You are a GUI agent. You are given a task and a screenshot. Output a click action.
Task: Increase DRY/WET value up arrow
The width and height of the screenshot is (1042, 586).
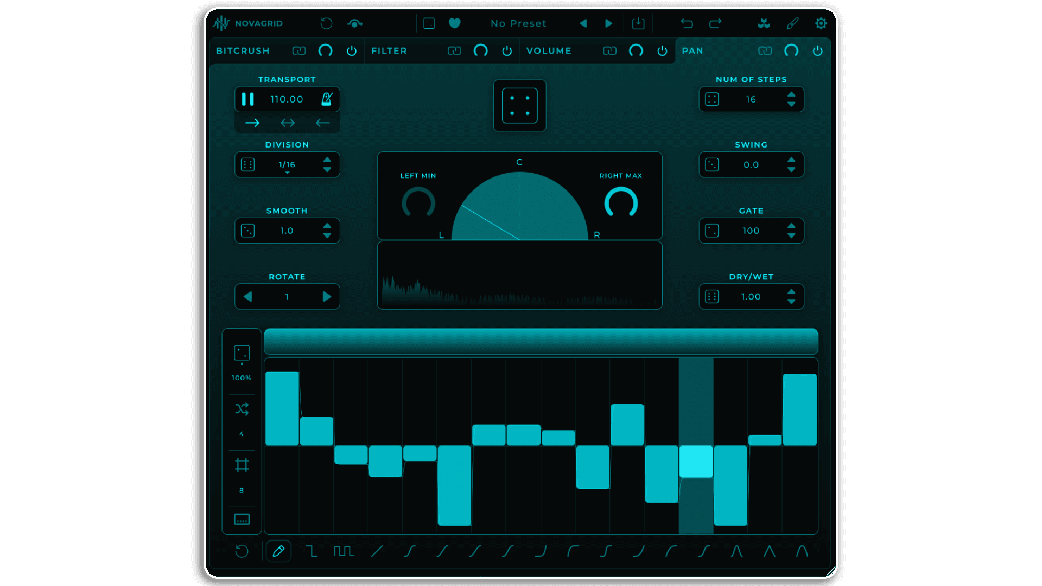791,292
